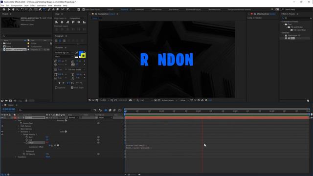This screenshot has height=176, width=313.
Task: Open the Window menu
Action: click(x=58, y=5)
